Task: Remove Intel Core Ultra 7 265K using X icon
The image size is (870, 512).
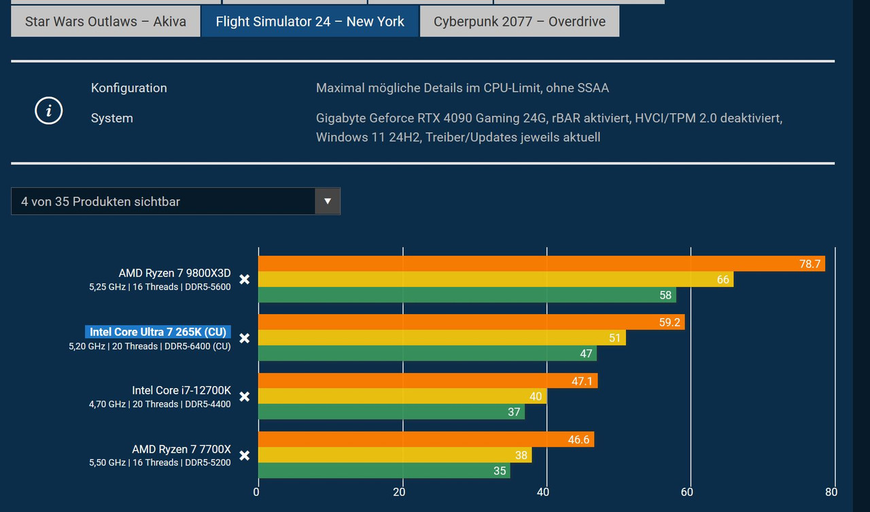Action: pos(244,338)
